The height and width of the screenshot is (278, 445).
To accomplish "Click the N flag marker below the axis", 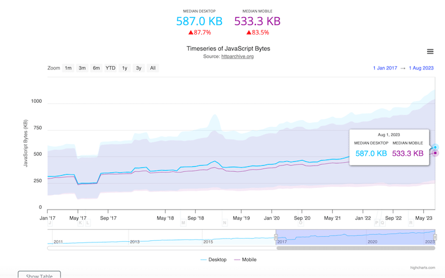I will tap(225, 223).
